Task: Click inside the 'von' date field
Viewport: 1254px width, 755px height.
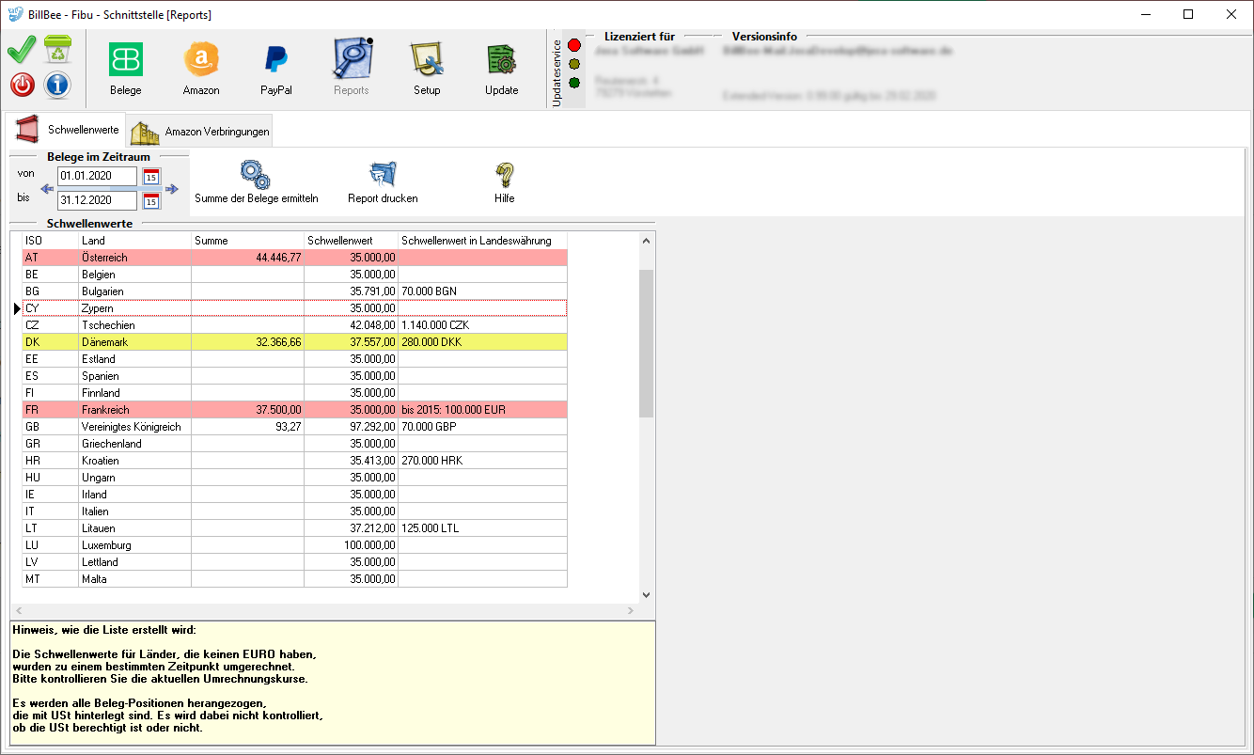Action: click(x=96, y=177)
